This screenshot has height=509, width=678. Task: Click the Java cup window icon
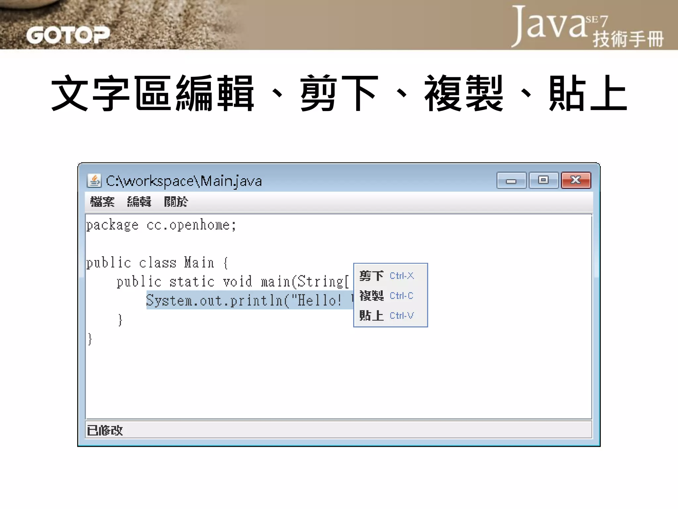coord(94,181)
